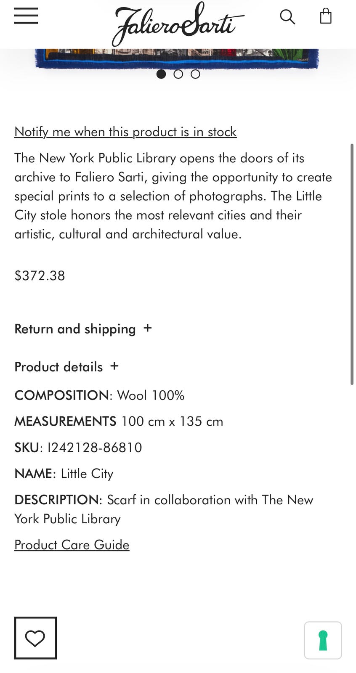Click the product description paragraph
This screenshot has height=673, width=356.
[173, 196]
